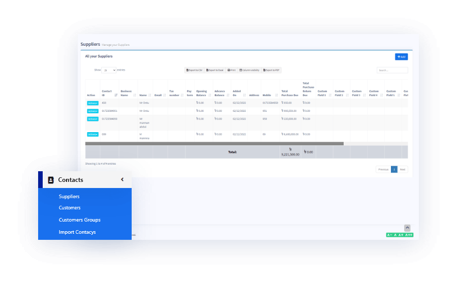
Task: Open the Actions dropdown for contact 009
Action: [93, 135]
